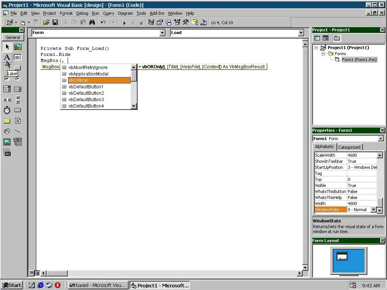The width and height of the screenshot is (387, 290).
Task: Open the Add Form dropdown arrow
Action: pos(29,23)
